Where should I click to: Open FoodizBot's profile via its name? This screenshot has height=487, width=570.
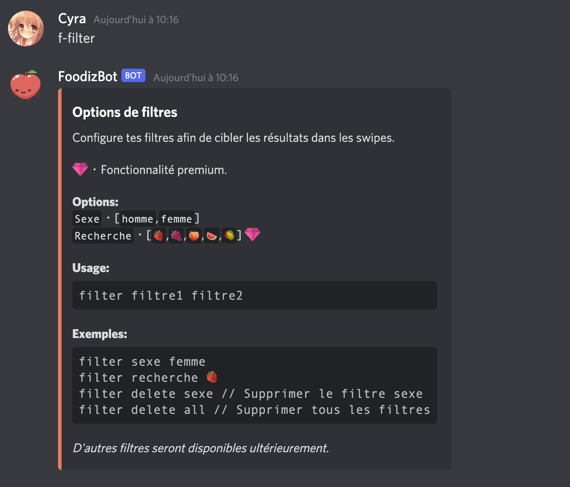point(88,76)
